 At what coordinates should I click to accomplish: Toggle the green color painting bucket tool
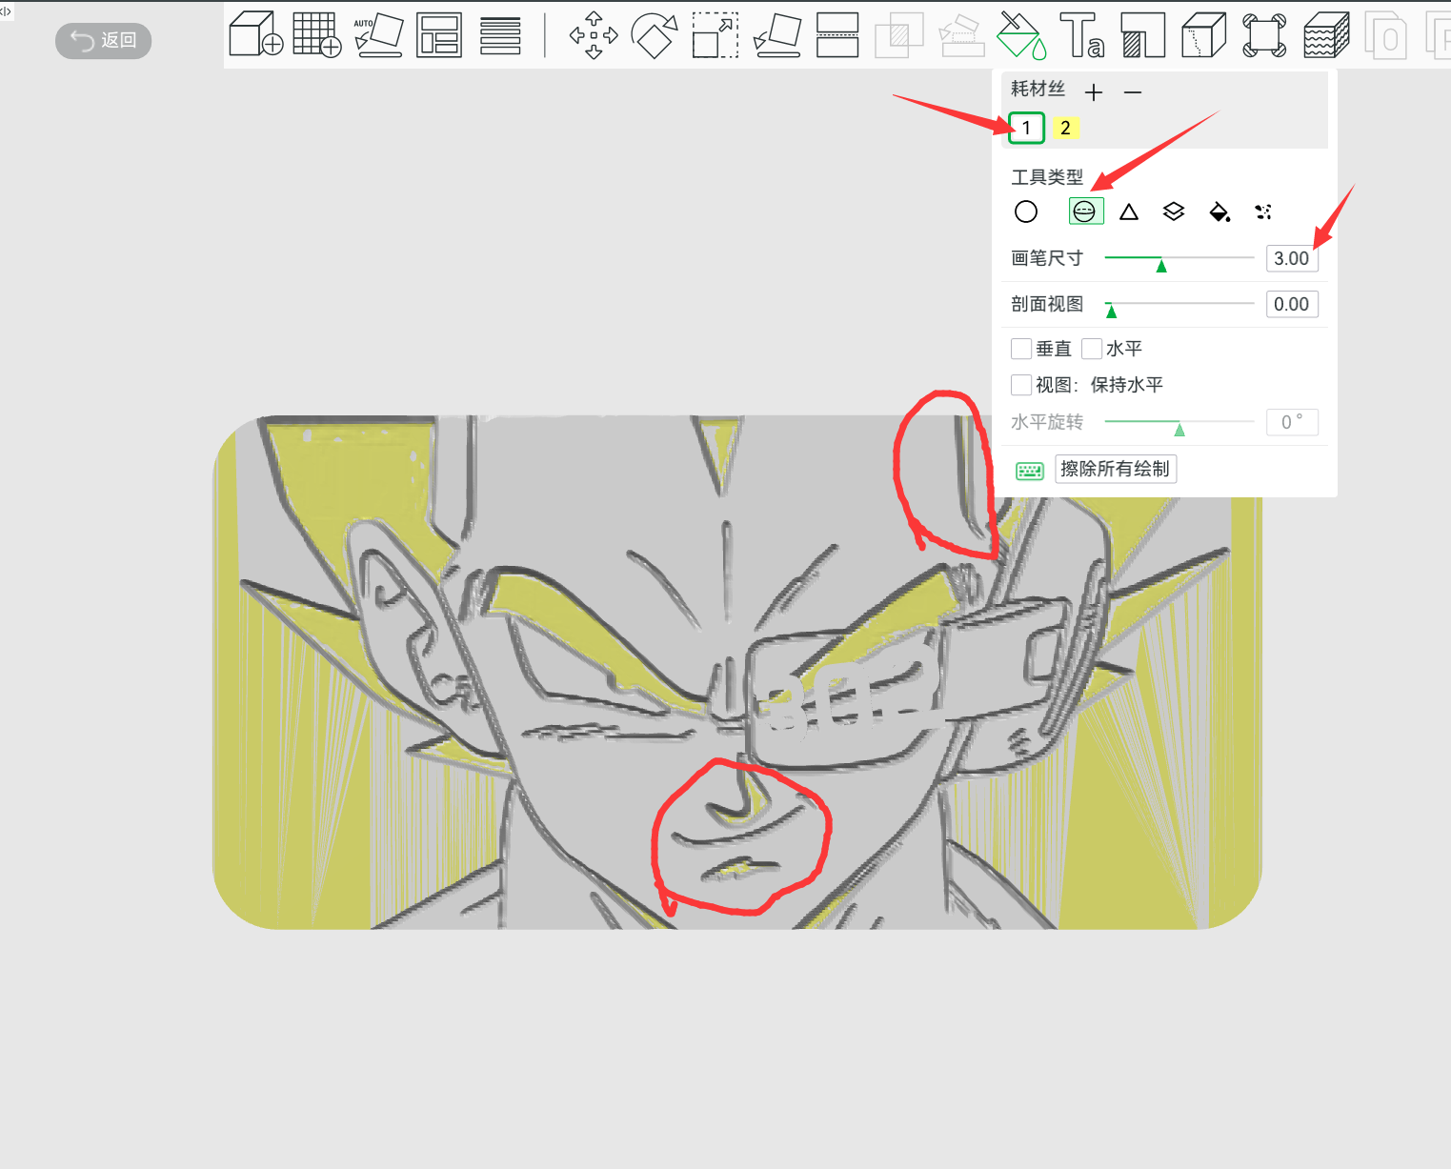1020,35
